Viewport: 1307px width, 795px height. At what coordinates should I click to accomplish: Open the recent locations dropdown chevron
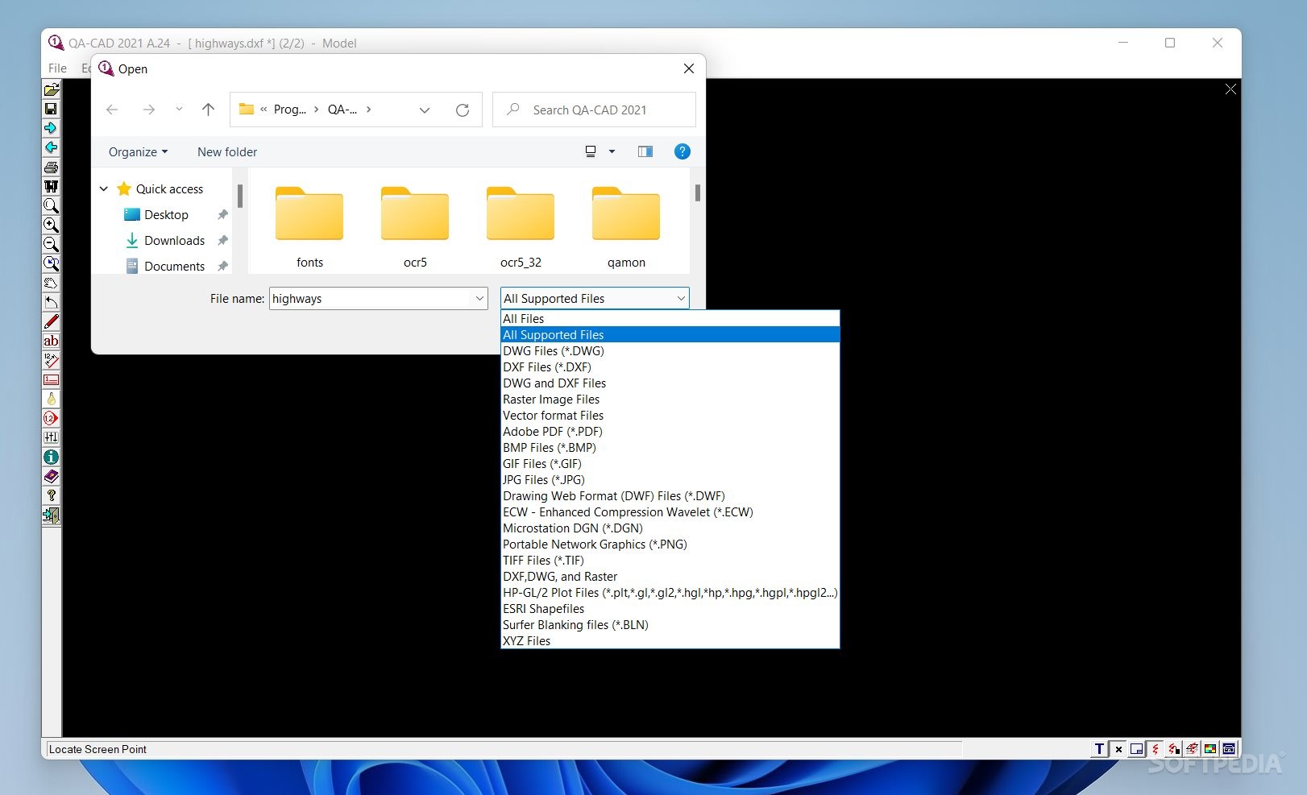[179, 110]
